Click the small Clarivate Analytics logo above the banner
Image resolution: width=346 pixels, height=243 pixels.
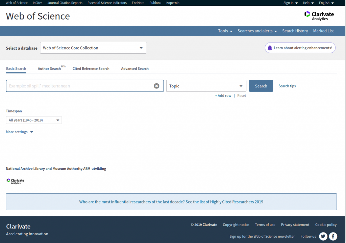coord(15,181)
